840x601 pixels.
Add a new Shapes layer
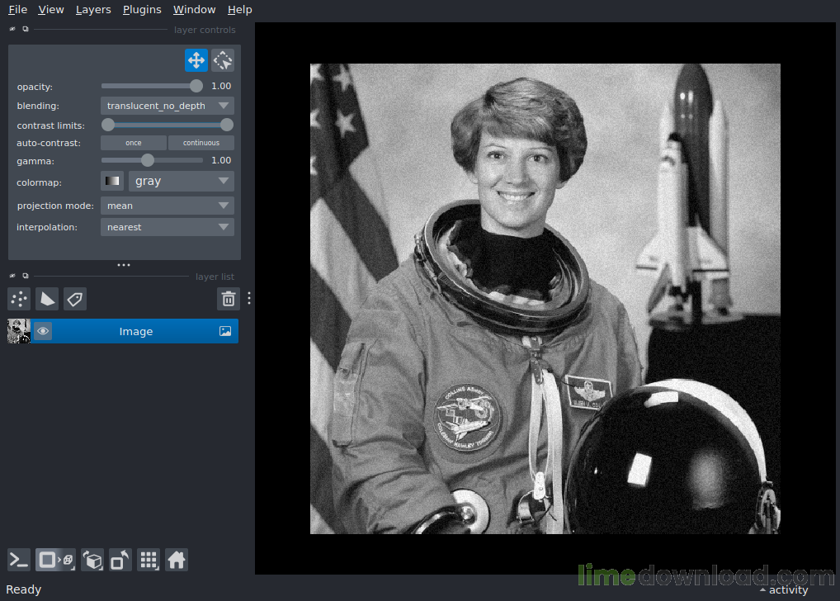point(46,299)
